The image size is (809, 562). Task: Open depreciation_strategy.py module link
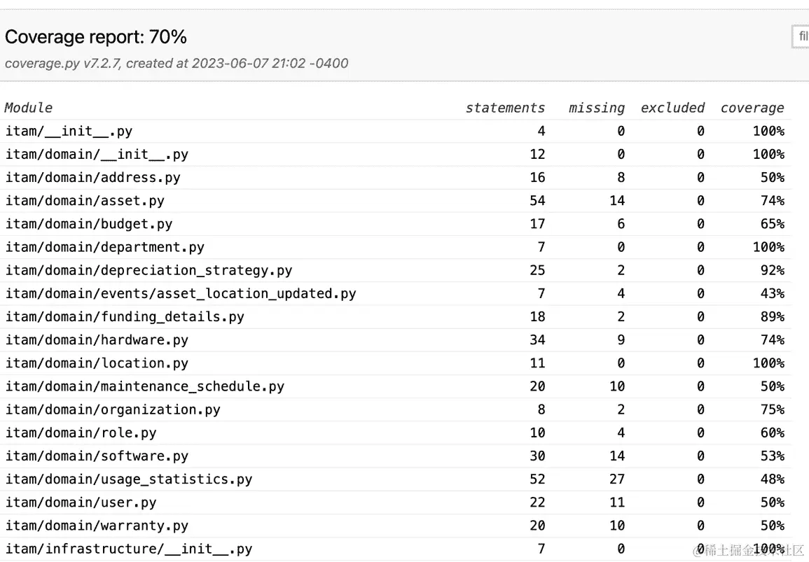tap(148, 270)
